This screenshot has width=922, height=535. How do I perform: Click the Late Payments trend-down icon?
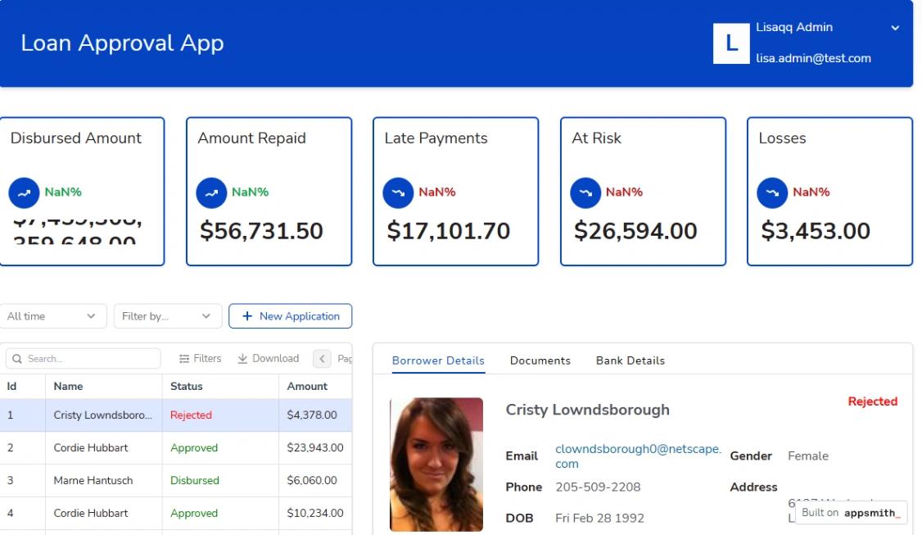coord(398,193)
